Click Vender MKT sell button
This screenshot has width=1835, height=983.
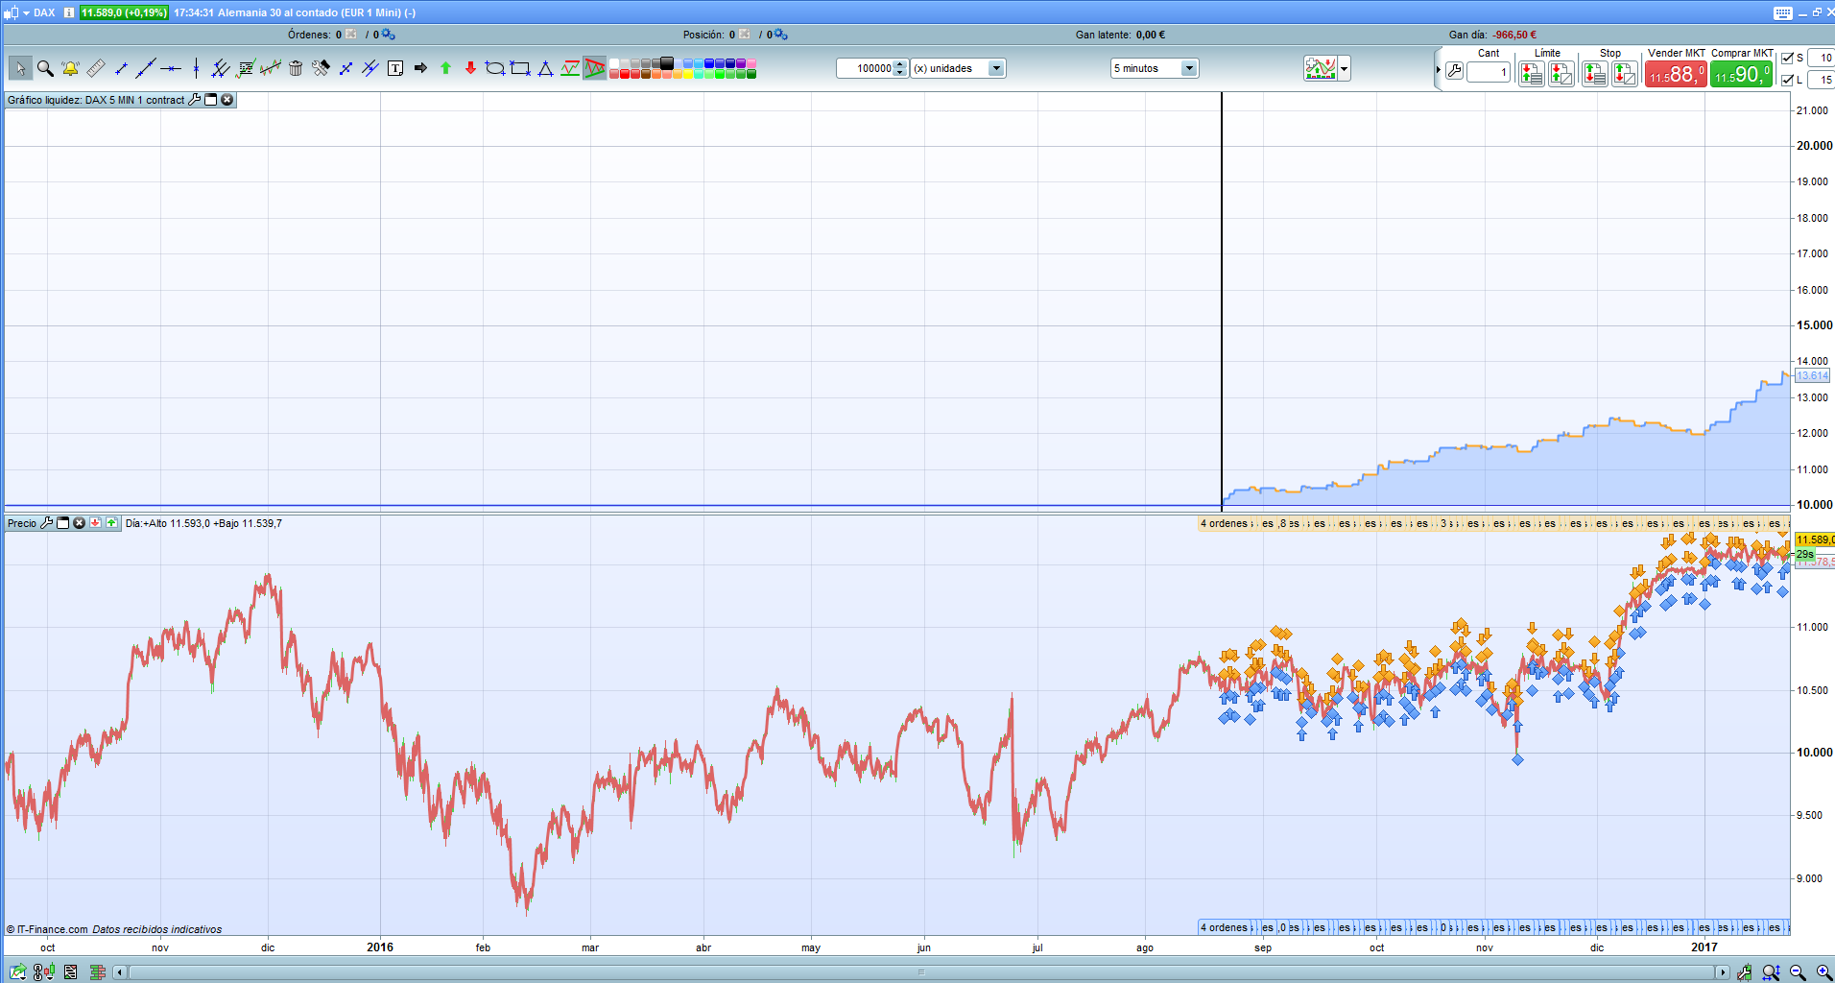tap(1676, 73)
